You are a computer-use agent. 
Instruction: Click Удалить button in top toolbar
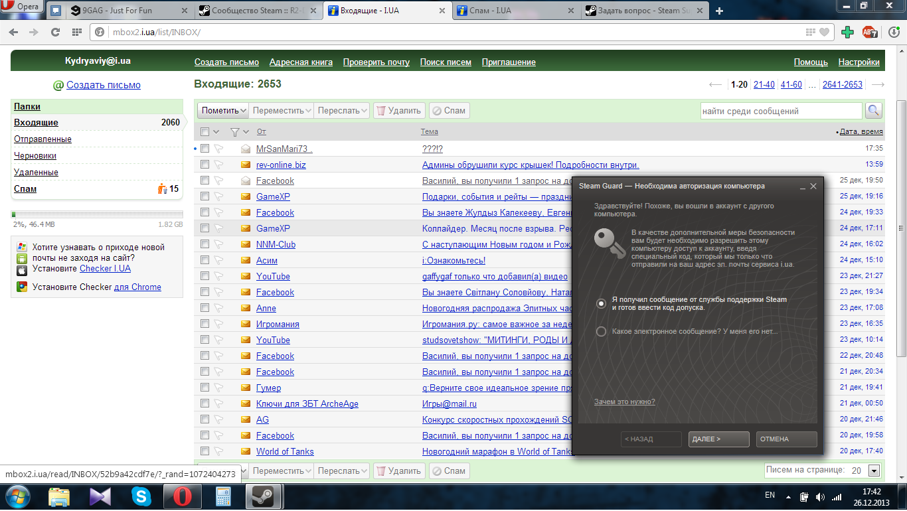pos(399,111)
